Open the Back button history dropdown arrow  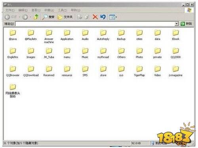click(19, 17)
